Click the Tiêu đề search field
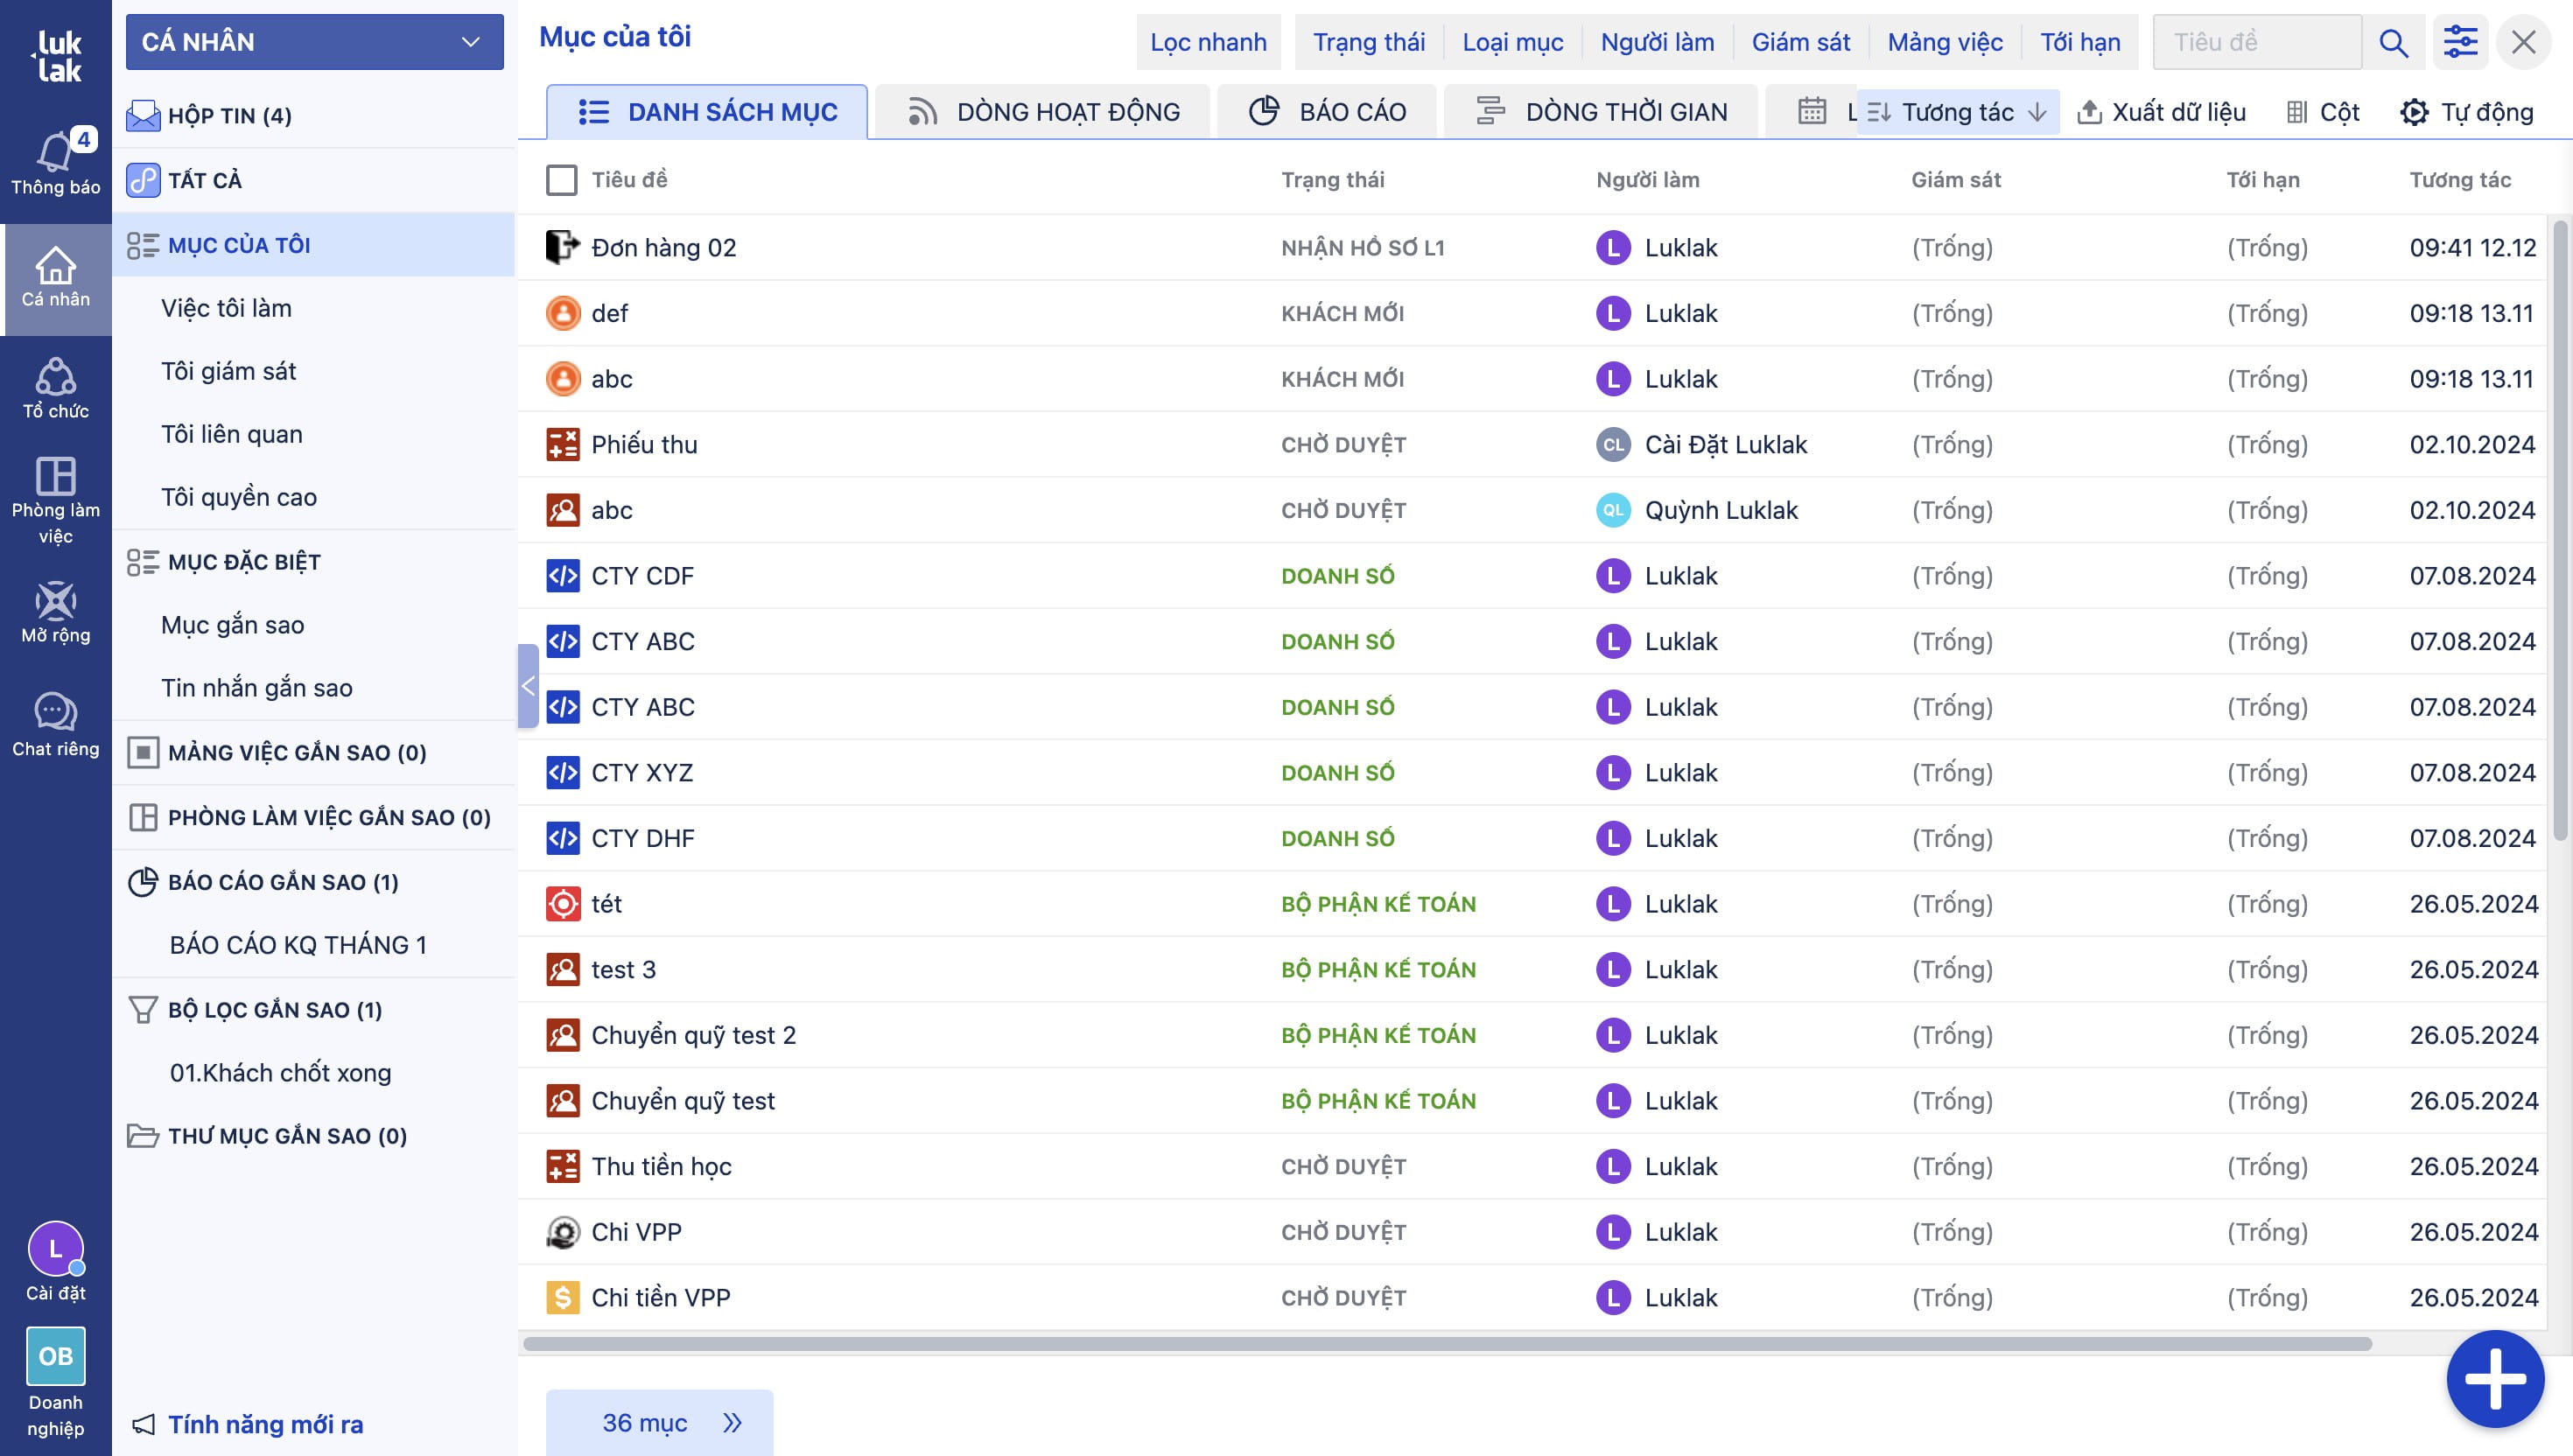The height and width of the screenshot is (1456, 2573). click(x=2256, y=42)
